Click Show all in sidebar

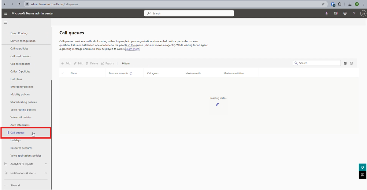(15, 185)
